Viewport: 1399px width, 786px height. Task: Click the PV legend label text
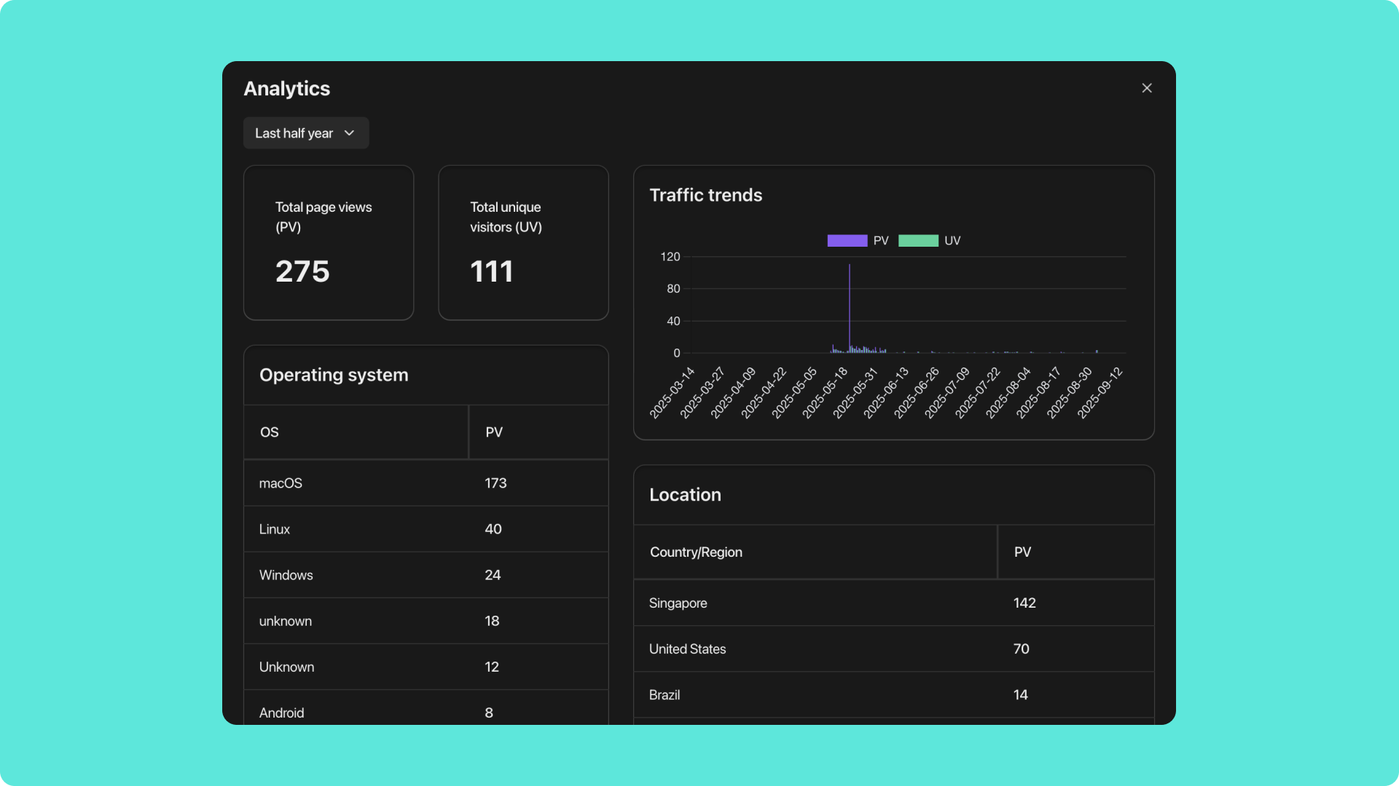click(881, 241)
